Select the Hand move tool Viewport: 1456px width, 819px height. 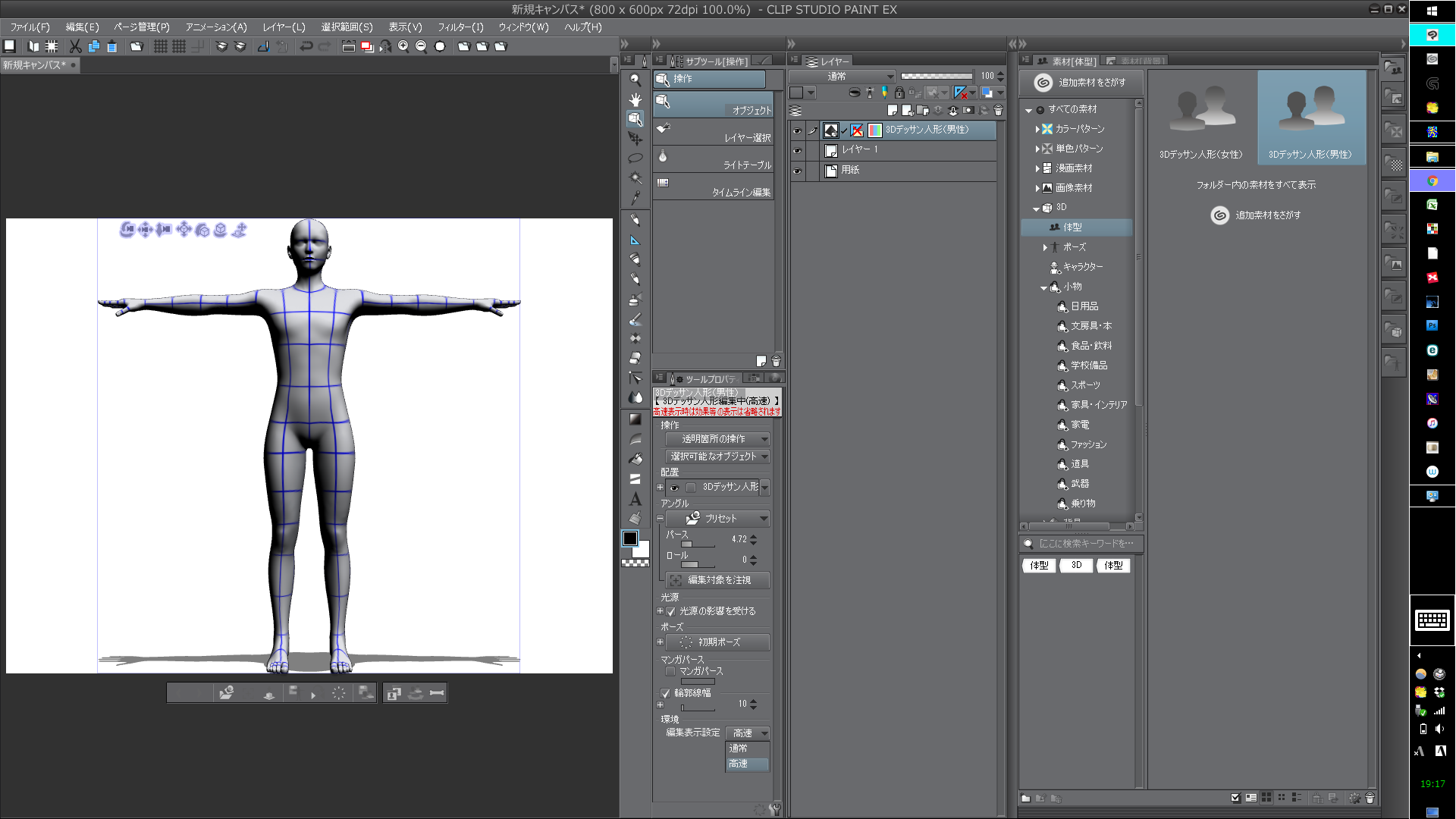(x=635, y=99)
